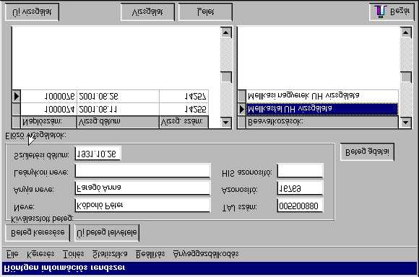Click the scroll thumb of the Beavatkozások list
Image resolution: width=419 pixels, height=277 pixels.
point(406,77)
